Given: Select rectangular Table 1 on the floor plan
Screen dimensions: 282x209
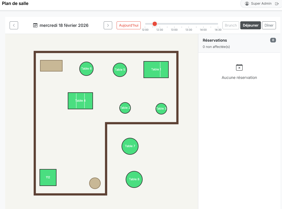Looking at the screenshot, I should (156, 70).
